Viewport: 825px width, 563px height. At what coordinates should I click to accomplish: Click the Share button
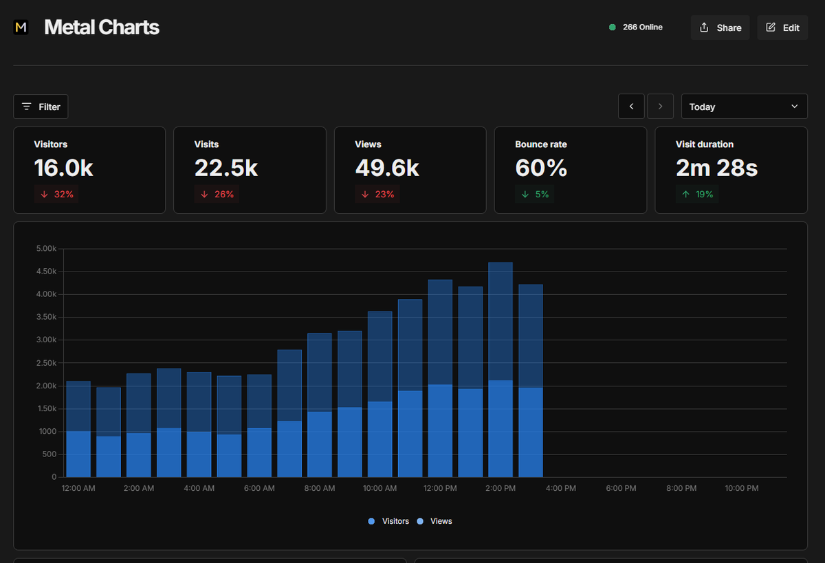coord(720,27)
